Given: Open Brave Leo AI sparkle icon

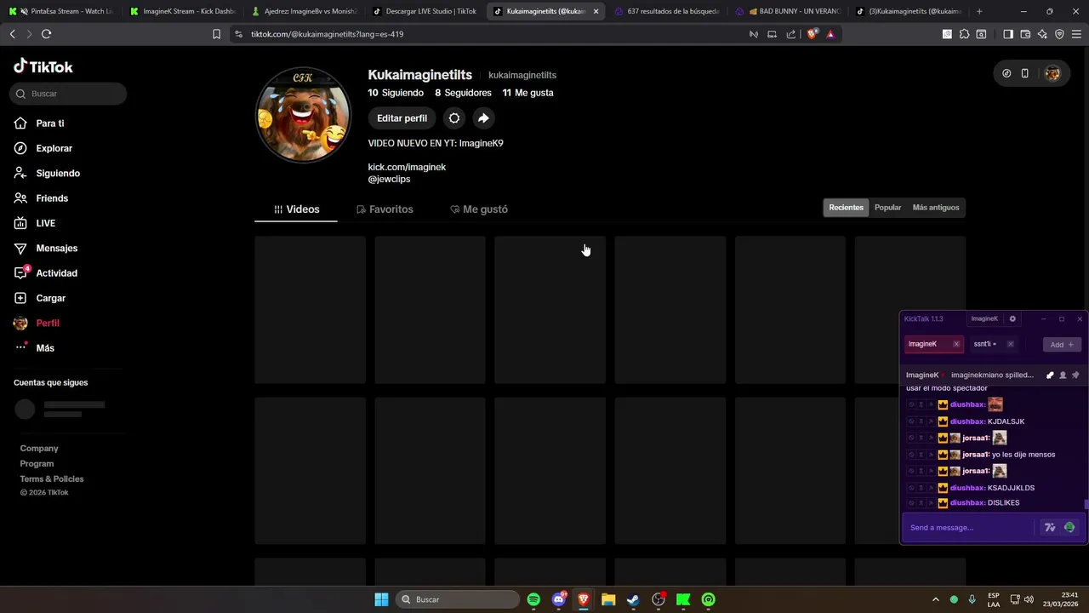Looking at the screenshot, I should [1042, 34].
